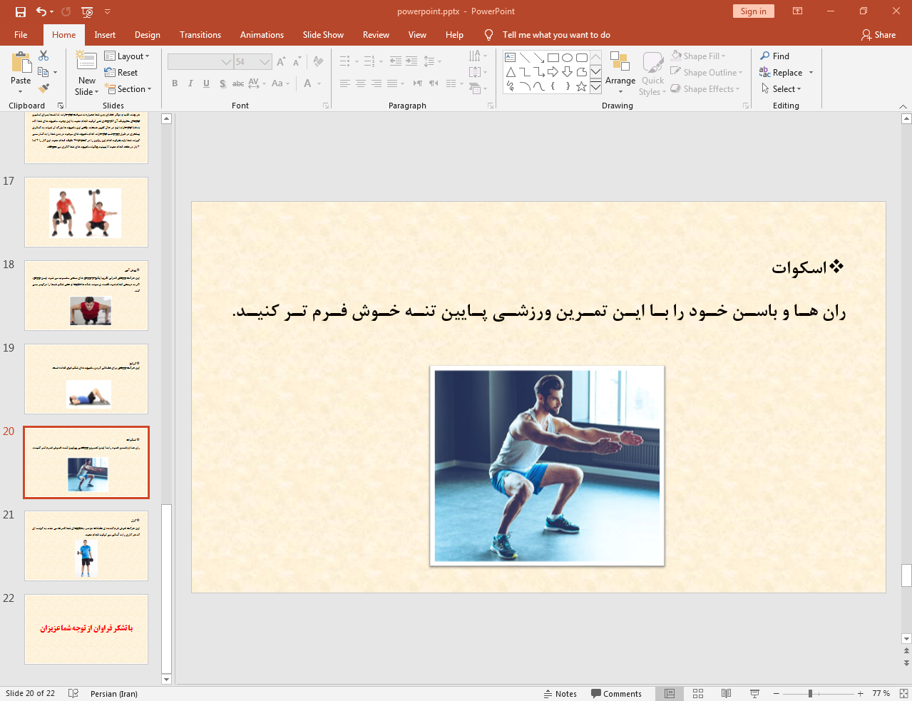
Task: Increase list indent level
Action: 411,61
